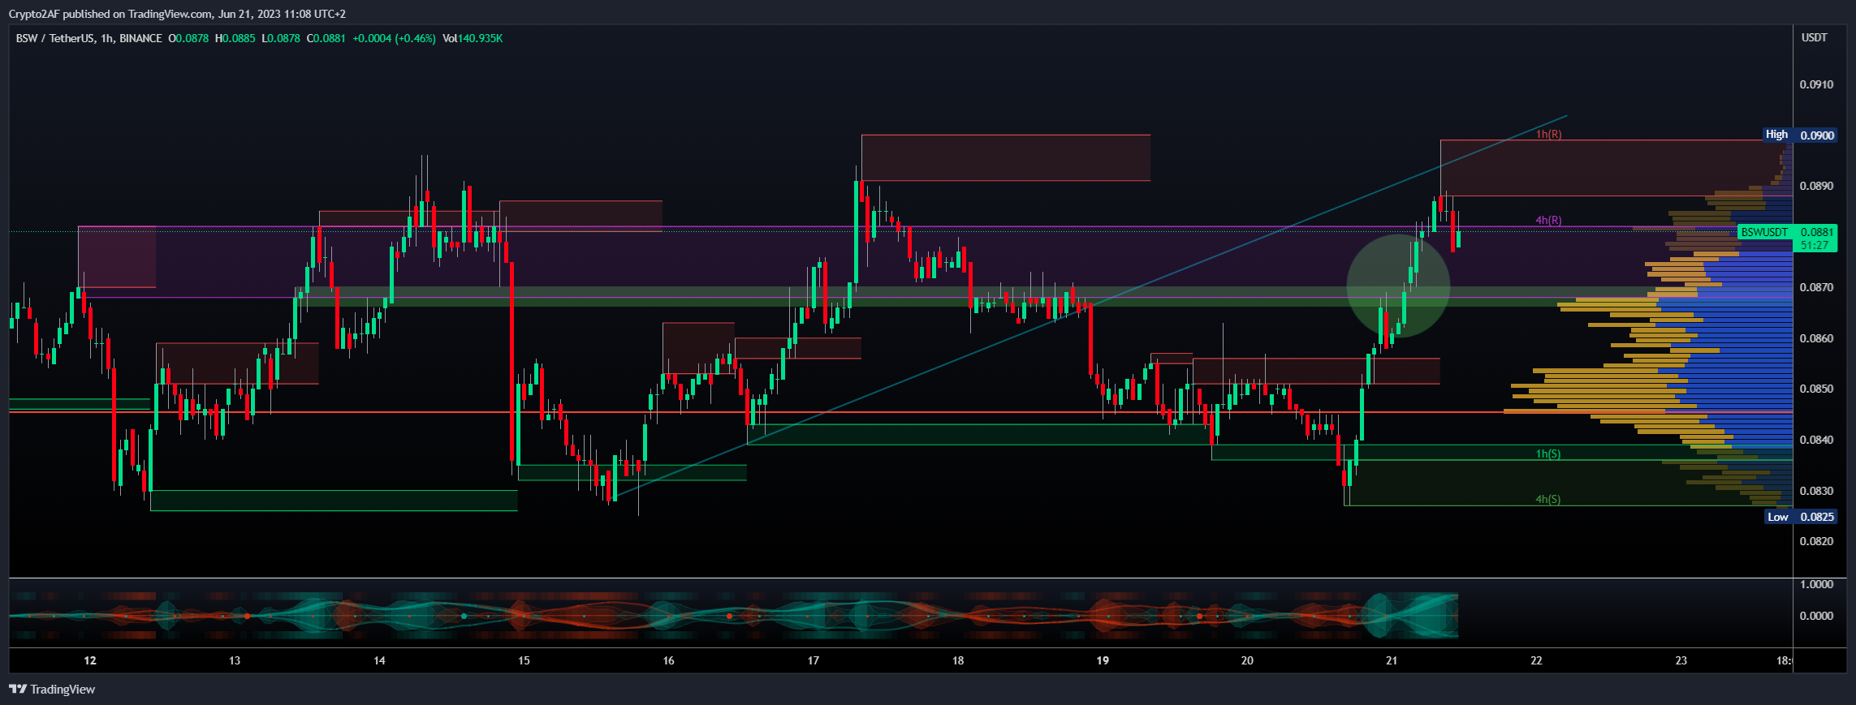1856x705 pixels.
Task: Click date 17 on the time axis
Action: 813,660
